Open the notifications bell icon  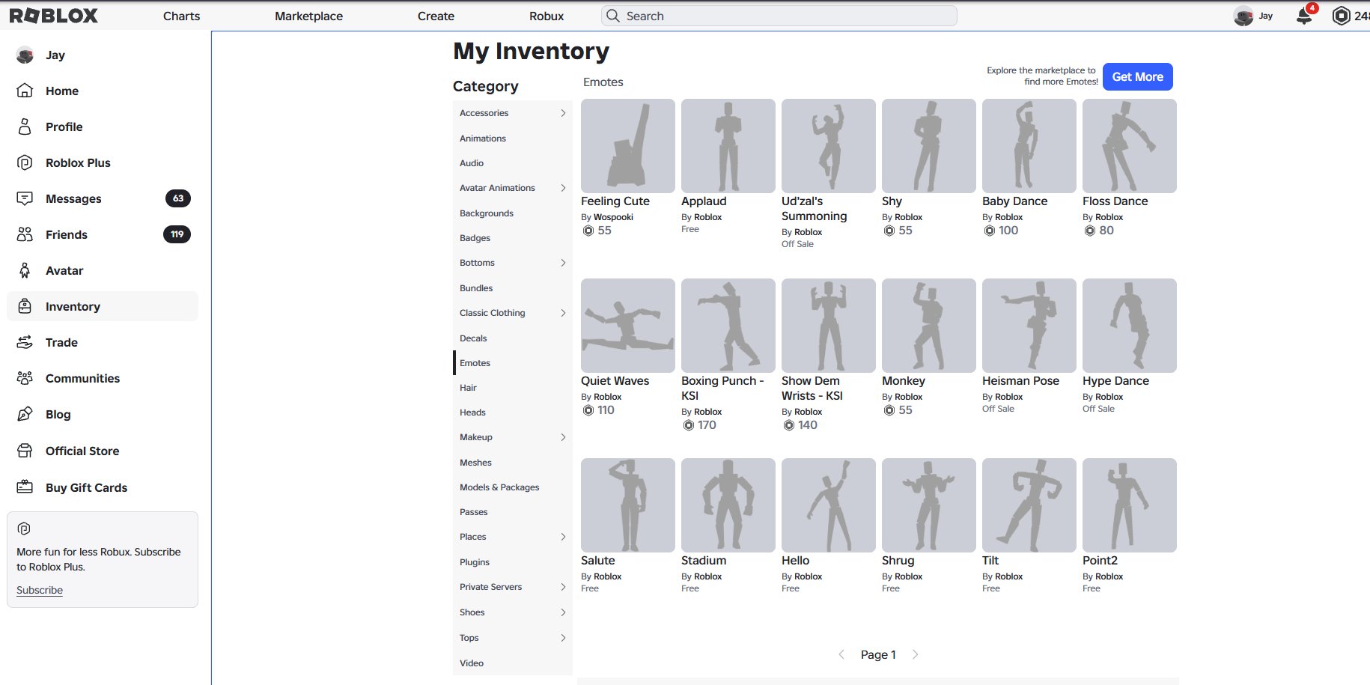pos(1304,16)
